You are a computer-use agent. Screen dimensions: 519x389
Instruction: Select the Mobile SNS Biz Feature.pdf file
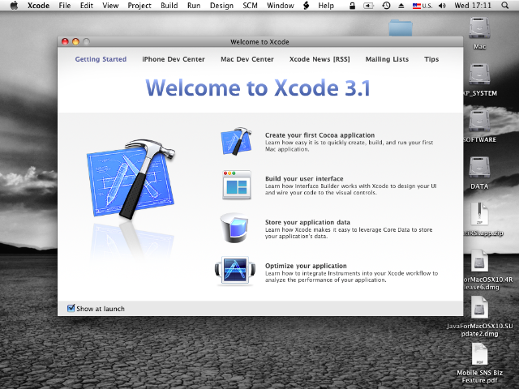[479, 354]
